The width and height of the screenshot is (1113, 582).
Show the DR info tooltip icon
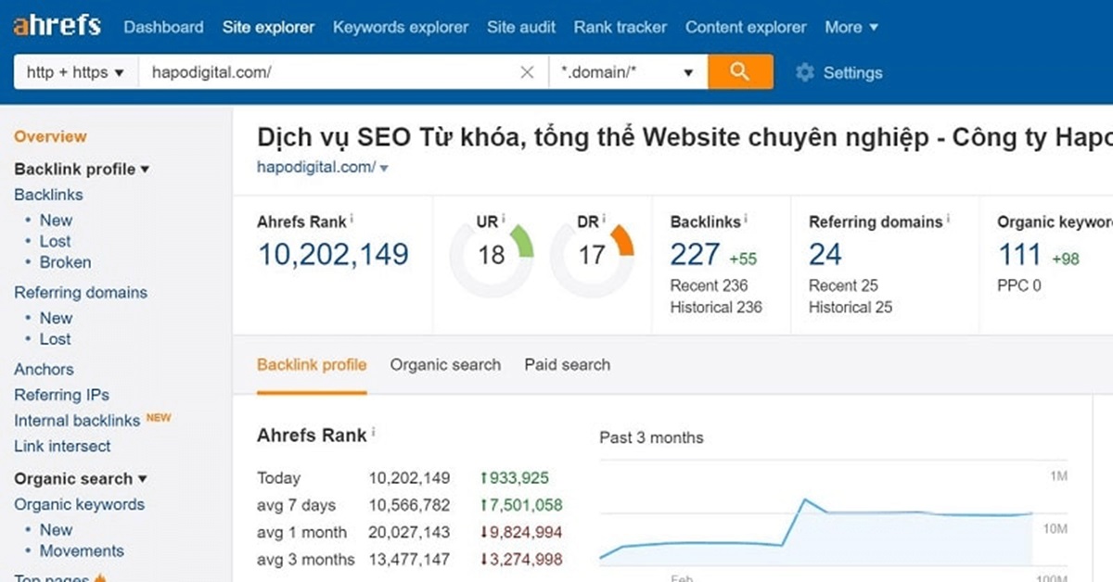coord(604,220)
